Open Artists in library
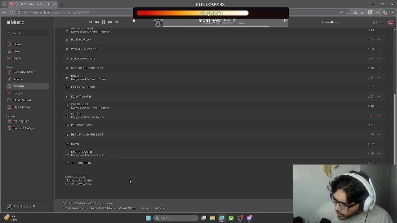The height and width of the screenshot is (223, 397). point(18,79)
